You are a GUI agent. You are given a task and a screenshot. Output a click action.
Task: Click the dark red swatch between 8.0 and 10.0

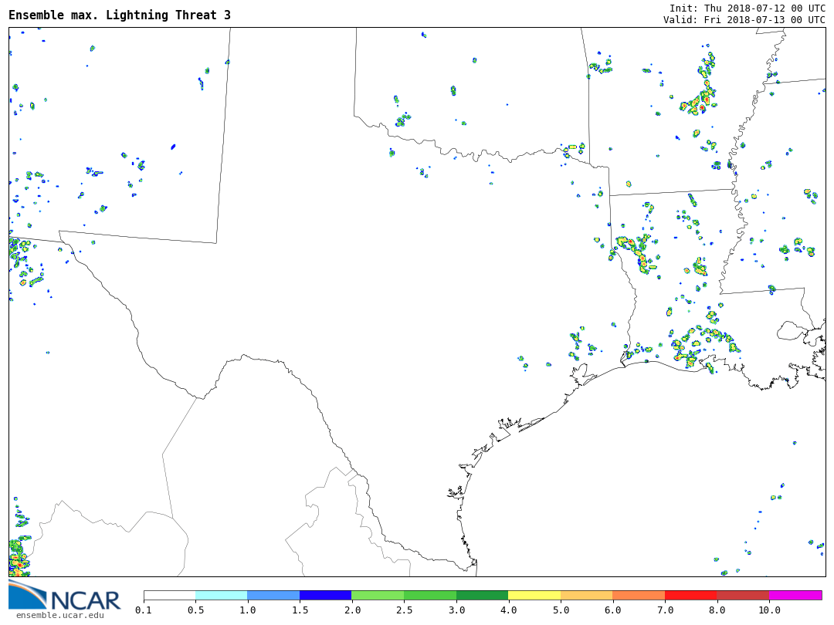click(x=743, y=596)
